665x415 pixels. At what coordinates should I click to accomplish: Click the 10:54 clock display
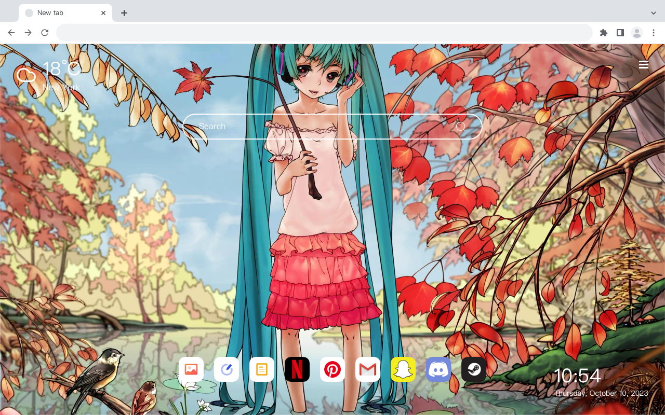click(577, 376)
